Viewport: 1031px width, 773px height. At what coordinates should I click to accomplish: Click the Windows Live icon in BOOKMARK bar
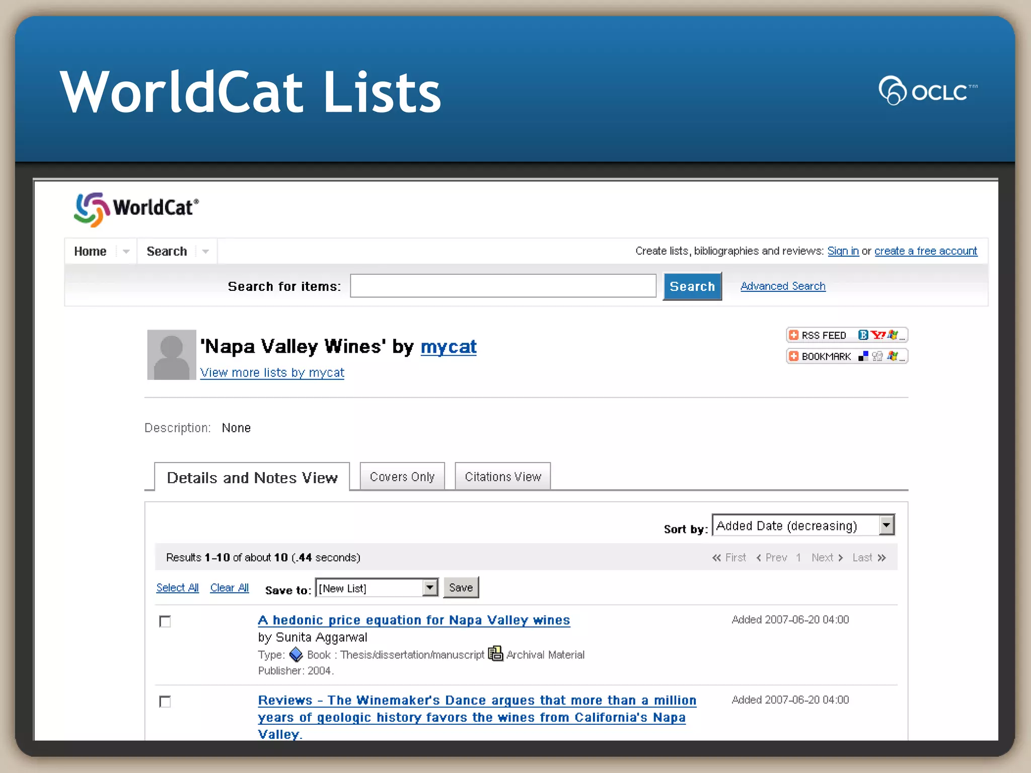893,356
